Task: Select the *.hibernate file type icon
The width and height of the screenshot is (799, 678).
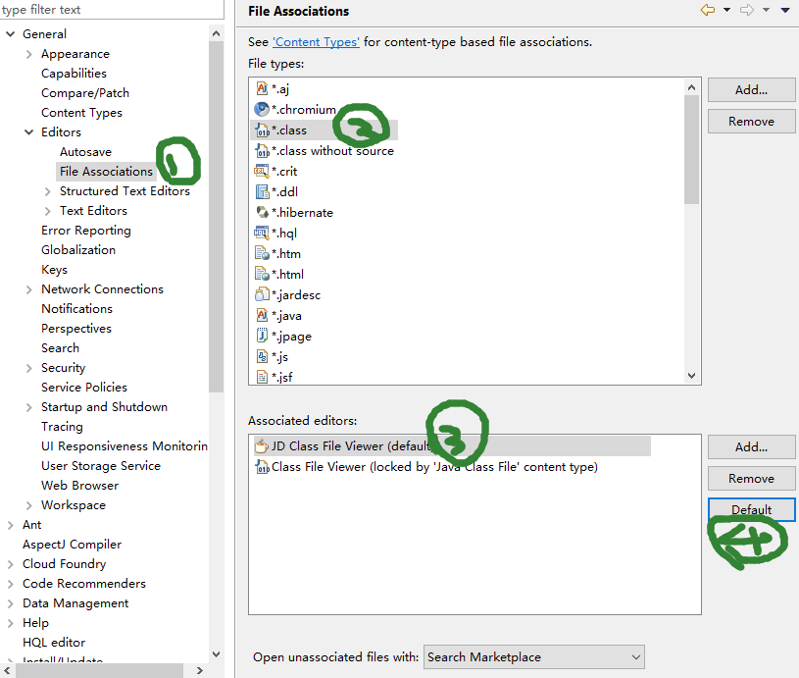Action: point(262,213)
